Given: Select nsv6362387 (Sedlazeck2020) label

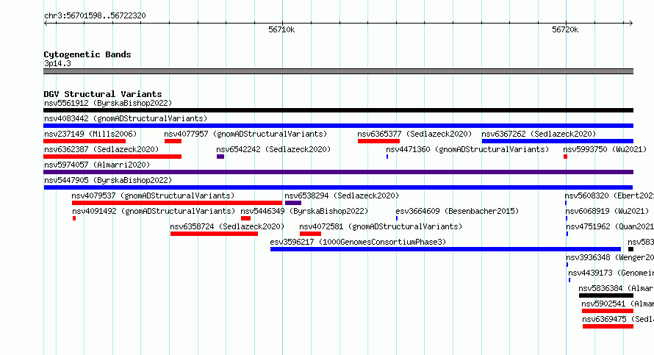Looking at the screenshot, I should (x=101, y=149).
